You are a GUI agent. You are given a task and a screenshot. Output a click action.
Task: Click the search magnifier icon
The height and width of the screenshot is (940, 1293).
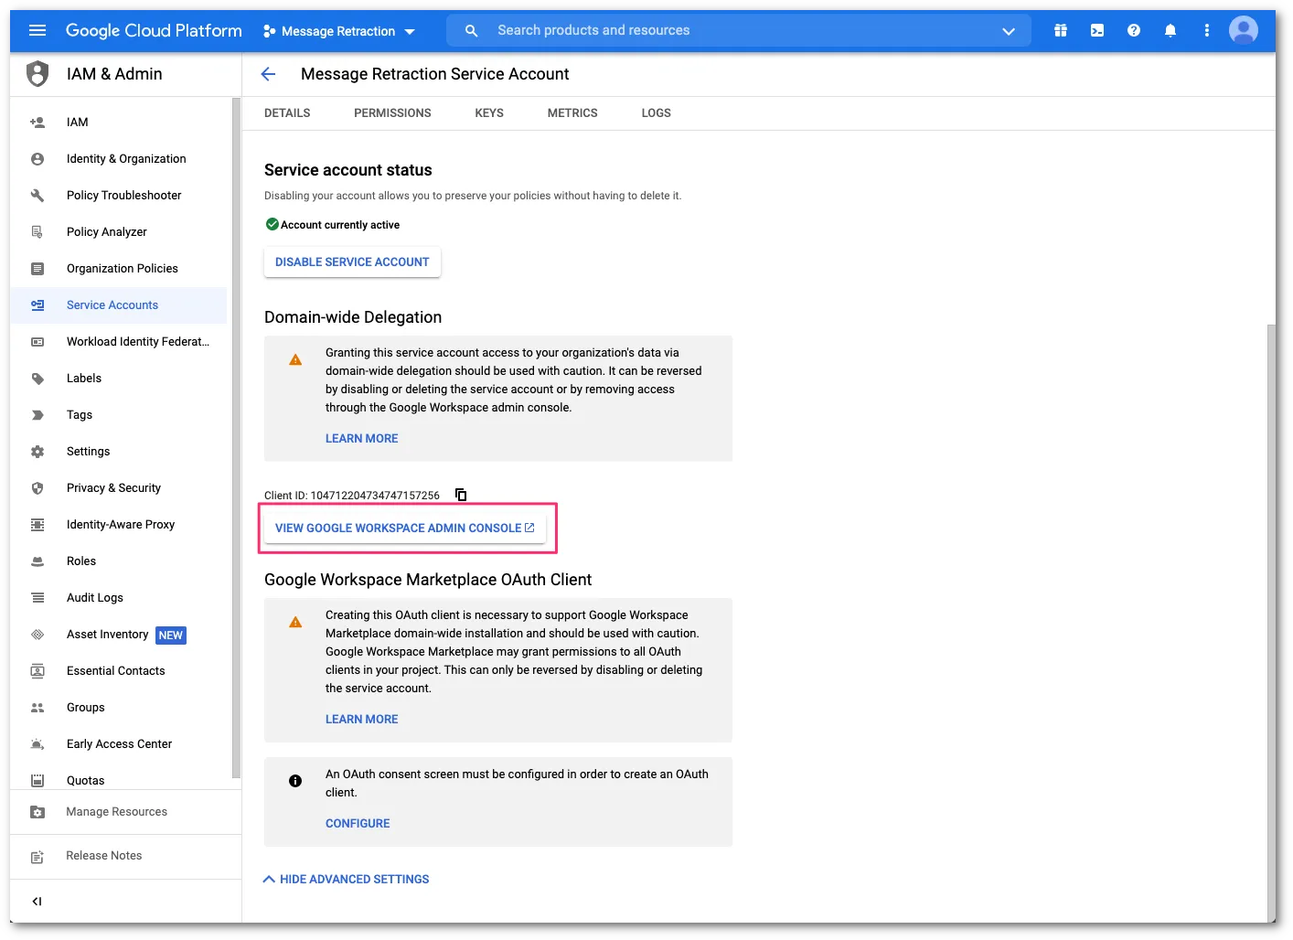[x=470, y=30]
